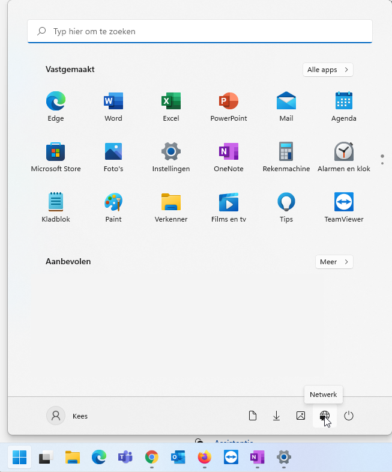Open the Agenda calendar app

click(344, 106)
